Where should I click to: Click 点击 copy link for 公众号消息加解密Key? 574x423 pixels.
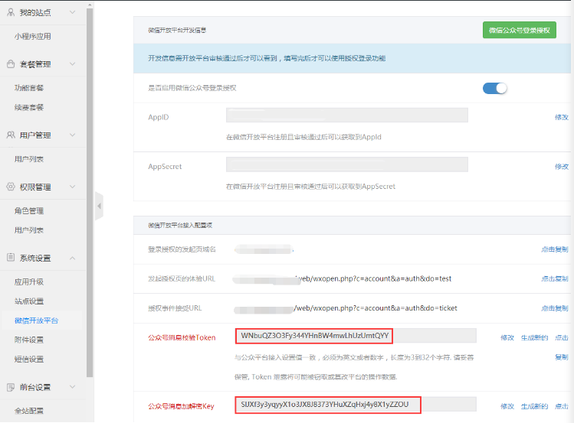pyautogui.click(x=561, y=406)
